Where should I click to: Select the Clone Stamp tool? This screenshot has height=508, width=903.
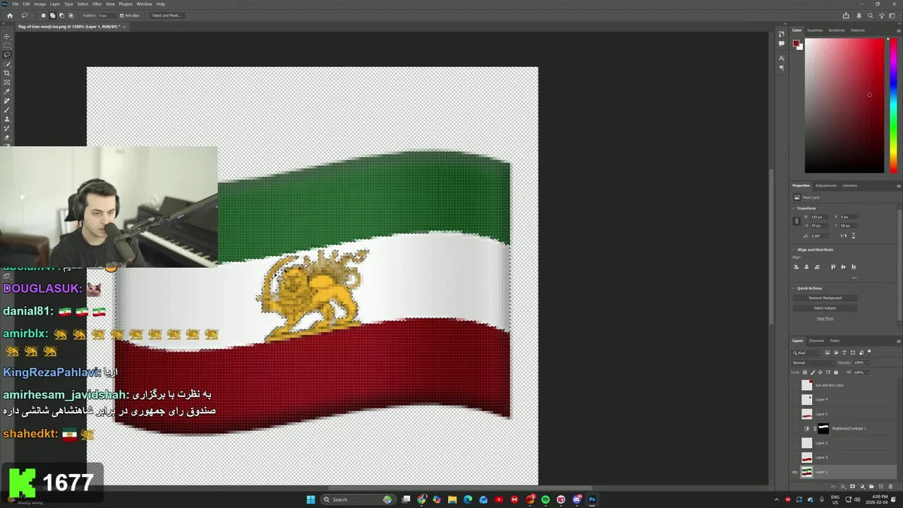click(7, 119)
